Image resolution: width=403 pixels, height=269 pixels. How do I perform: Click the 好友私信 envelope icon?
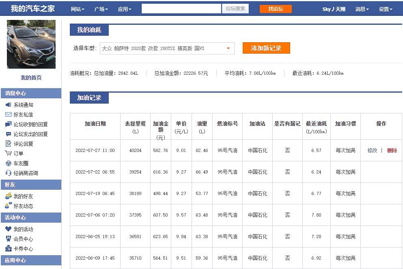[x=8, y=115]
